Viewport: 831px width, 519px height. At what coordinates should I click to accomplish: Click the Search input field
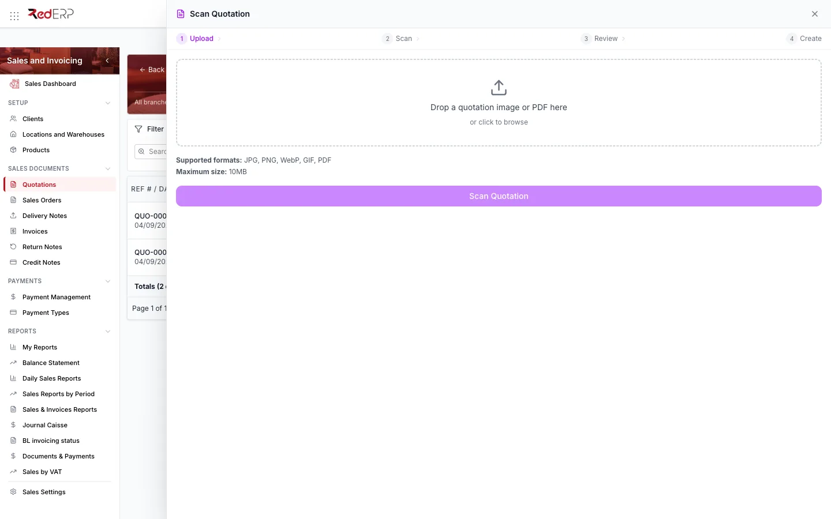151,152
